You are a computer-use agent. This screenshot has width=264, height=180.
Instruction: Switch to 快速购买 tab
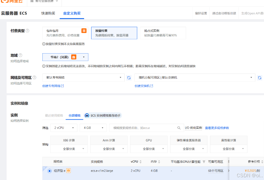click(48, 13)
